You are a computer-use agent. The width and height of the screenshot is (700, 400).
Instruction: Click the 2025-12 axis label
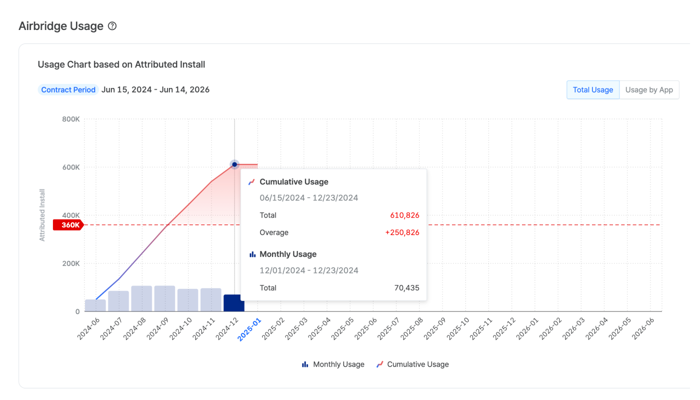[x=503, y=329]
